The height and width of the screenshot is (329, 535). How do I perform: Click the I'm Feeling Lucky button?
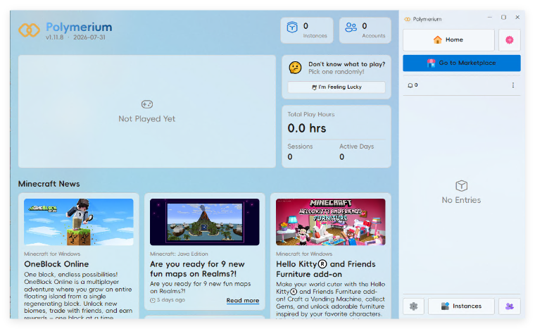336,87
